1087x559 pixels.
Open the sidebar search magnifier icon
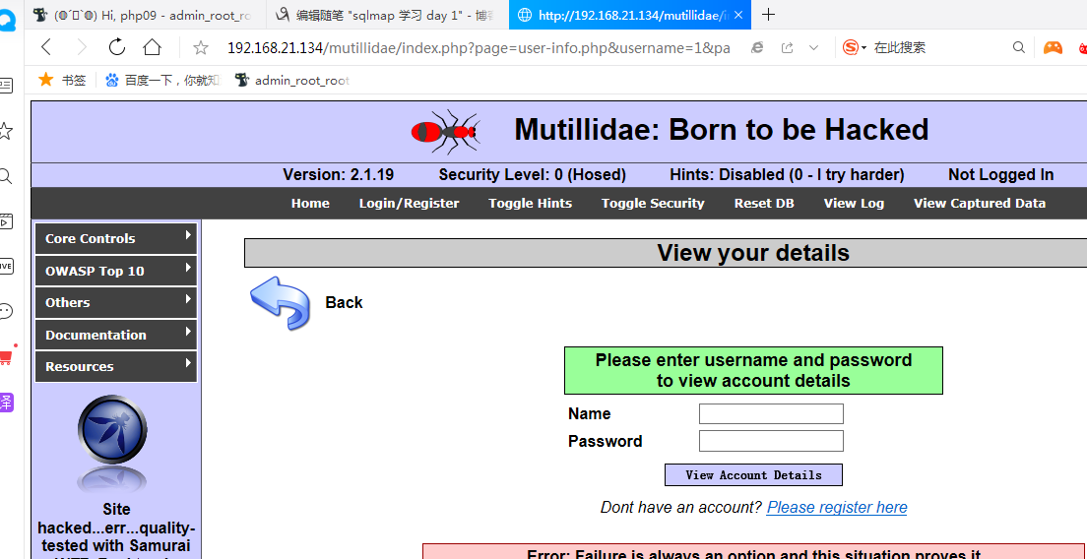pyautogui.click(x=6, y=176)
